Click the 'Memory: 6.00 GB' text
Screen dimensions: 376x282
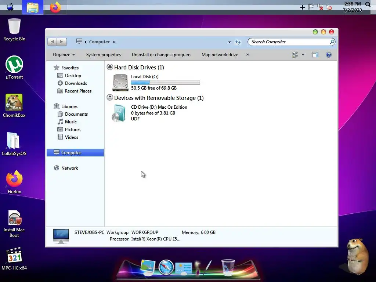tap(199, 232)
